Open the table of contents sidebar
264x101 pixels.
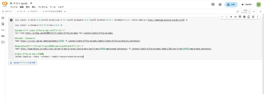pos(3,18)
